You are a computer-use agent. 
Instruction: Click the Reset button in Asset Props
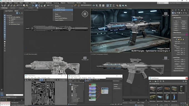pyautogui.click(x=177, y=64)
